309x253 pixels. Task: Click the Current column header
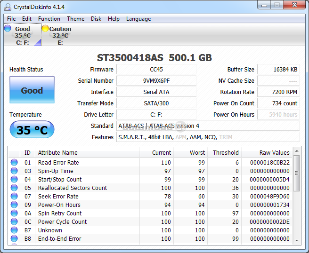coord(156,152)
